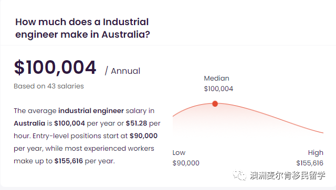The image size is (336, 190).
Task: Click bold $155,616 figure in paragraph
Action: pos(69,161)
